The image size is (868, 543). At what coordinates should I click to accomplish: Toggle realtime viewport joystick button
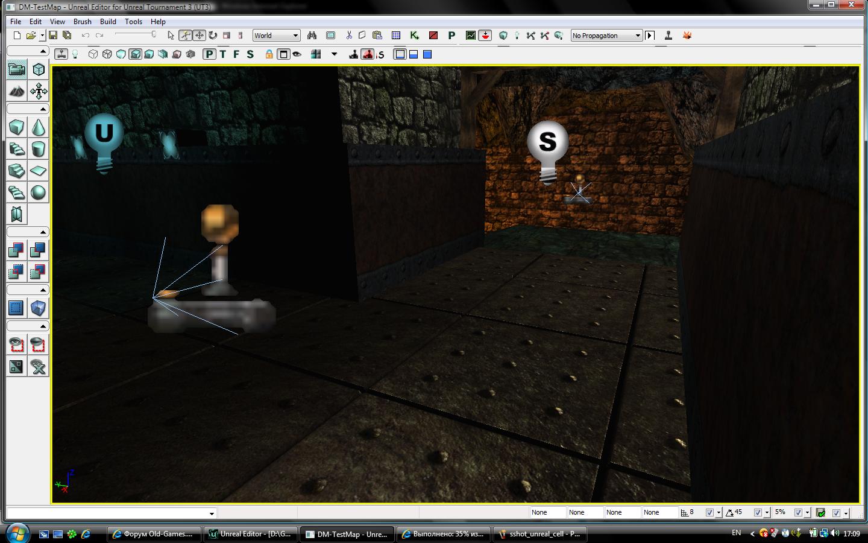61,54
